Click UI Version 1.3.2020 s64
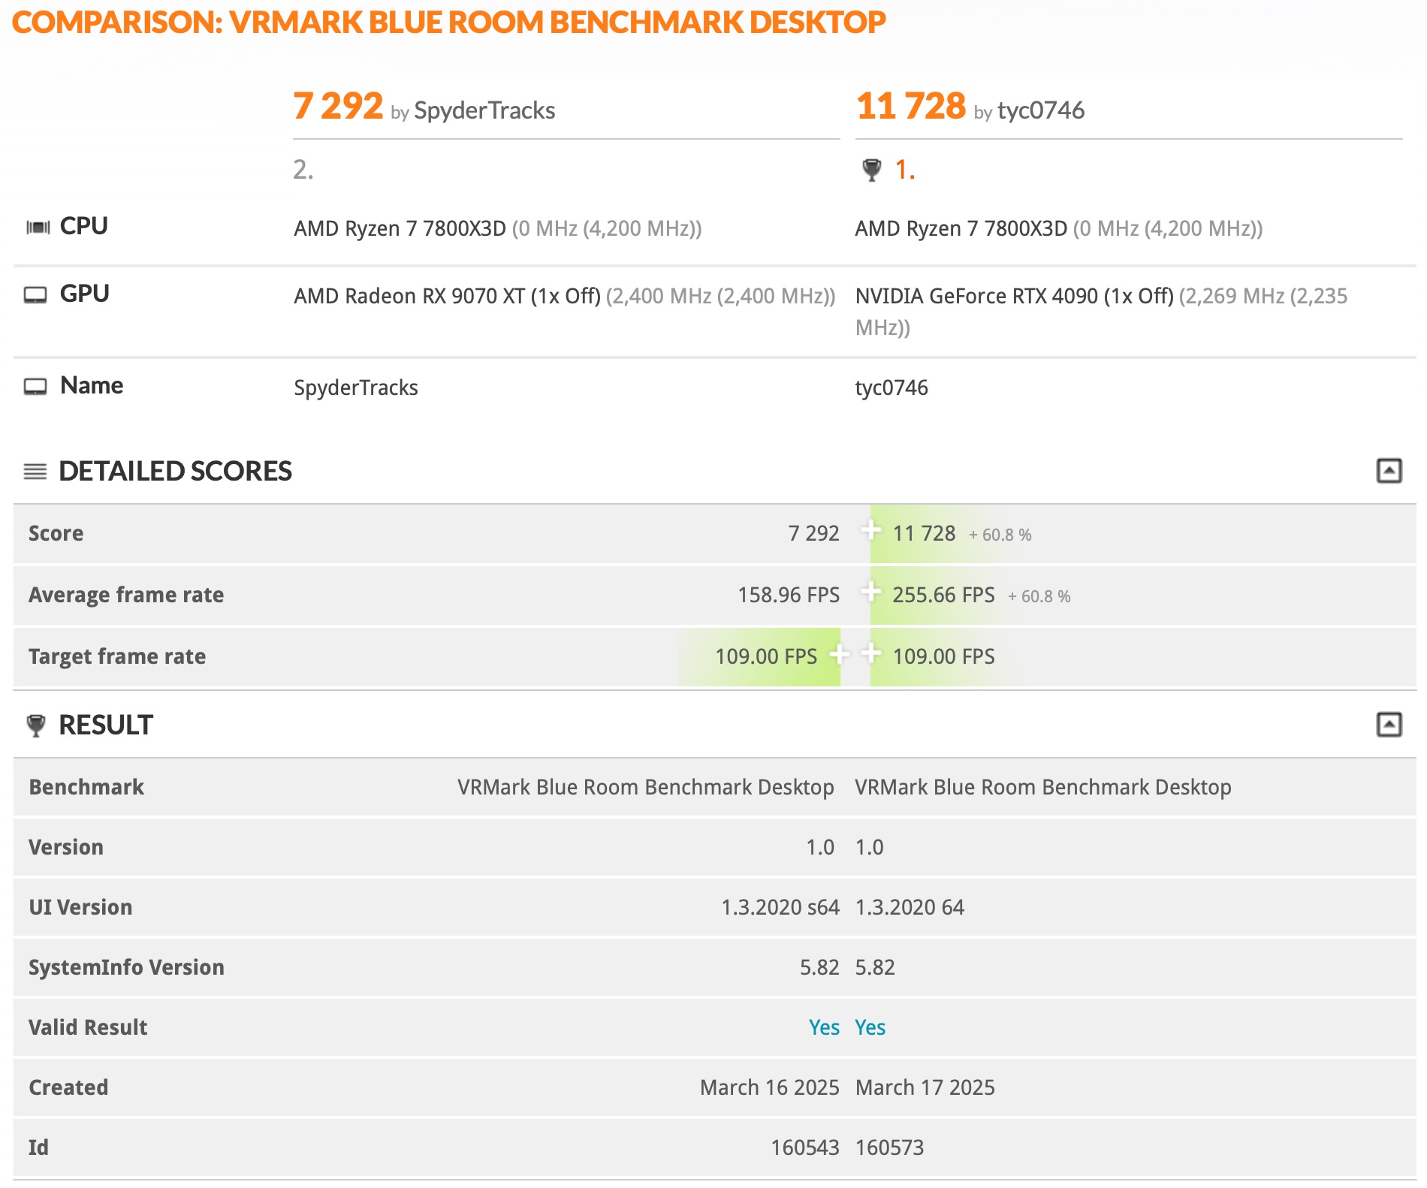The width and height of the screenshot is (1427, 1188). point(780,907)
